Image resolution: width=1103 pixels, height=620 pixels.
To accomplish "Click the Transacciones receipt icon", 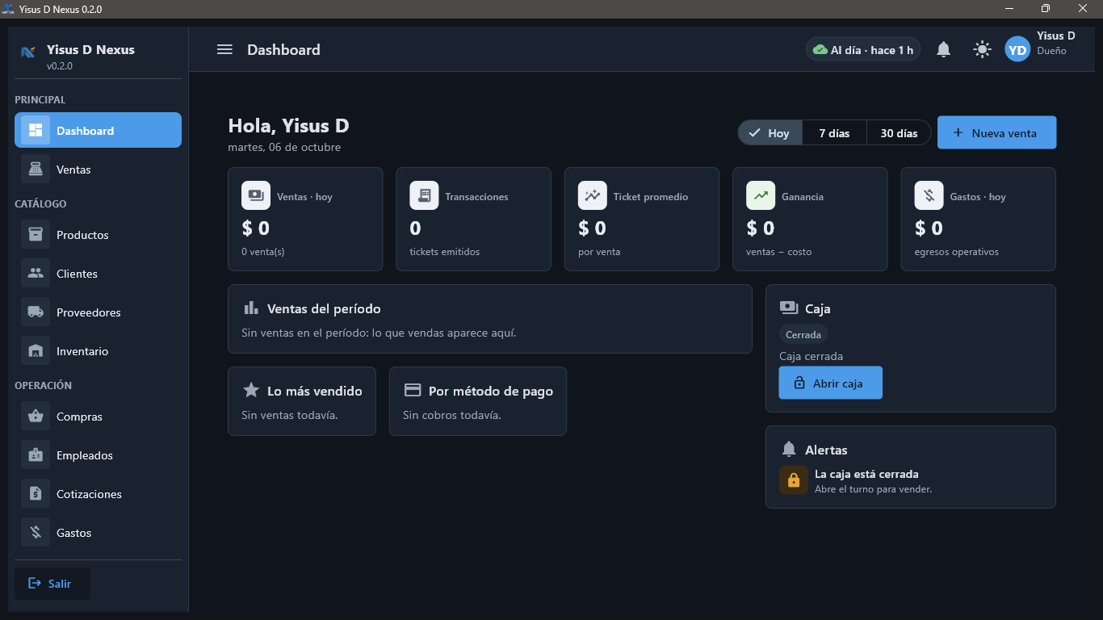I will [x=424, y=195].
